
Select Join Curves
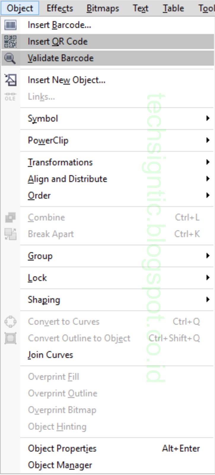click(50, 354)
